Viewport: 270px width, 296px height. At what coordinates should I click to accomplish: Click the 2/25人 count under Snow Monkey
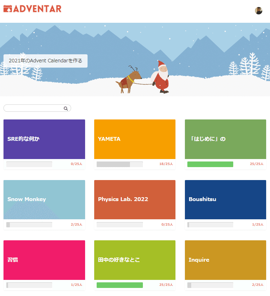[x=76, y=225]
